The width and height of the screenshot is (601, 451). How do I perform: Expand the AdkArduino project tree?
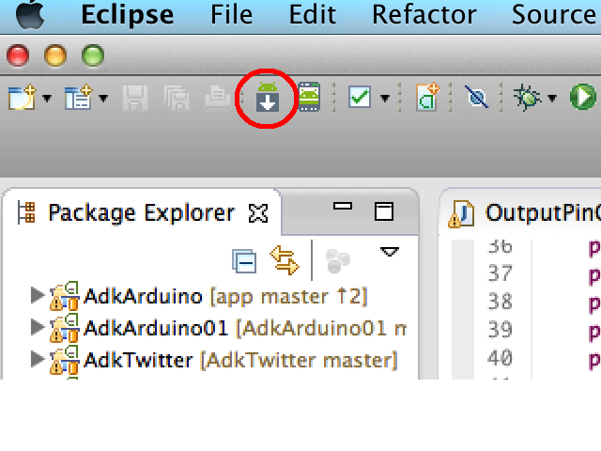click(x=38, y=297)
